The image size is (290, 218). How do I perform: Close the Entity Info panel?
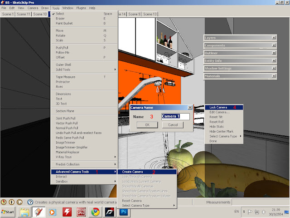click(274, 60)
